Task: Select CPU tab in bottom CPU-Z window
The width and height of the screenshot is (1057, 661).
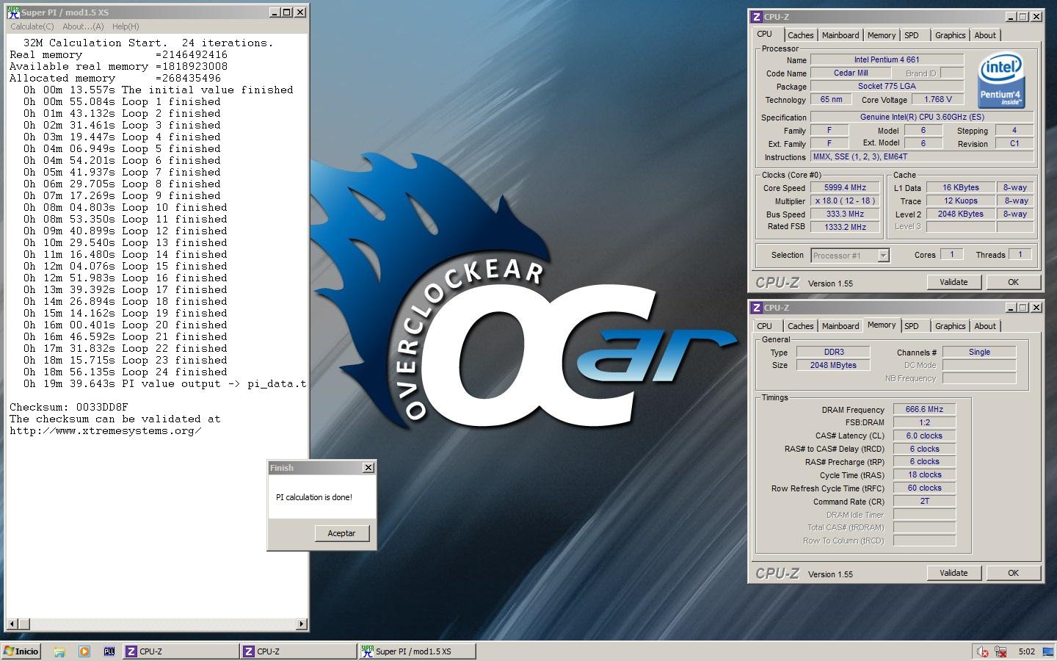Action: (x=765, y=326)
